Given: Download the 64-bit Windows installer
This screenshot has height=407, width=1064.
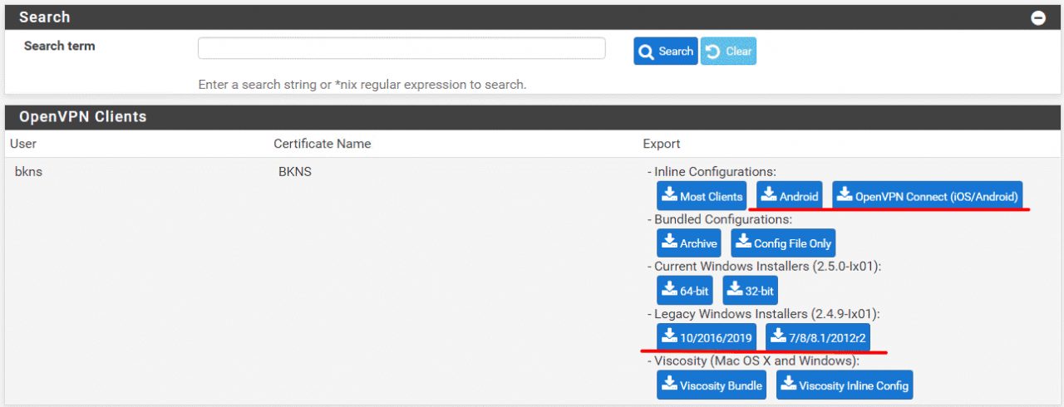Looking at the screenshot, I should tap(685, 291).
